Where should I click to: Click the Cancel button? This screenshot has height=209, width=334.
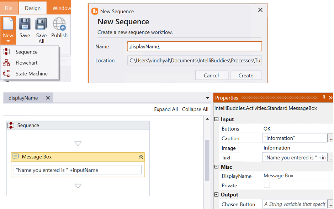(x=212, y=75)
